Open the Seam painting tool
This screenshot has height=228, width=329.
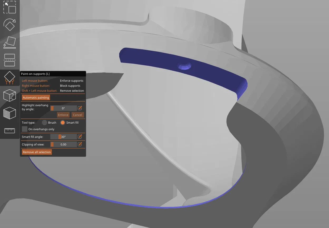pyautogui.click(x=10, y=95)
